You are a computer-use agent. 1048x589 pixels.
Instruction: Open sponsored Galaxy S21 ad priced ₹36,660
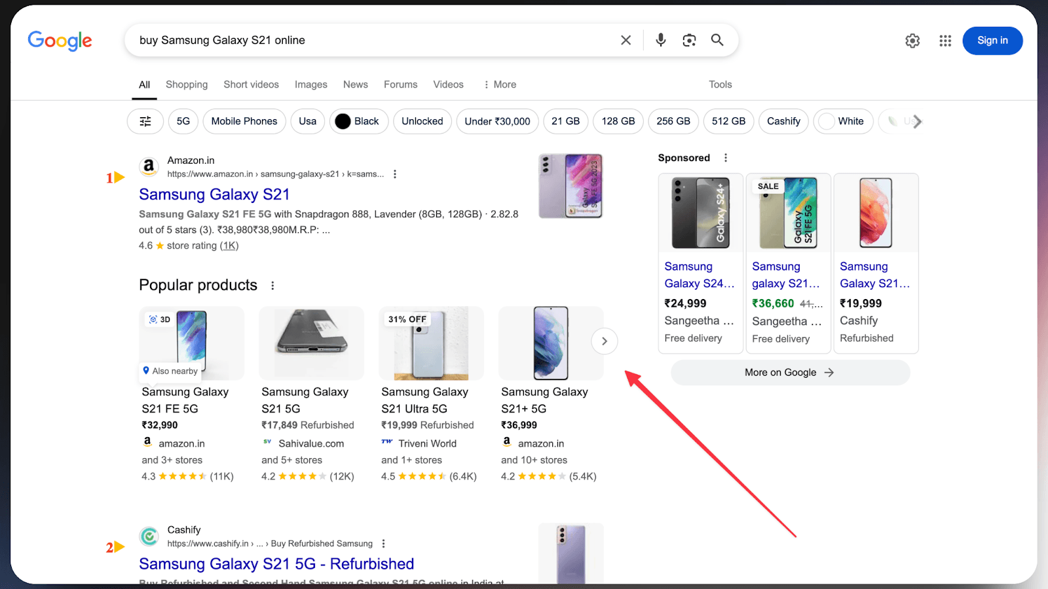[788, 263]
